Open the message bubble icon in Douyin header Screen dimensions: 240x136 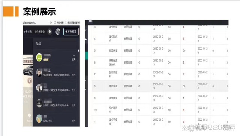[49, 31]
